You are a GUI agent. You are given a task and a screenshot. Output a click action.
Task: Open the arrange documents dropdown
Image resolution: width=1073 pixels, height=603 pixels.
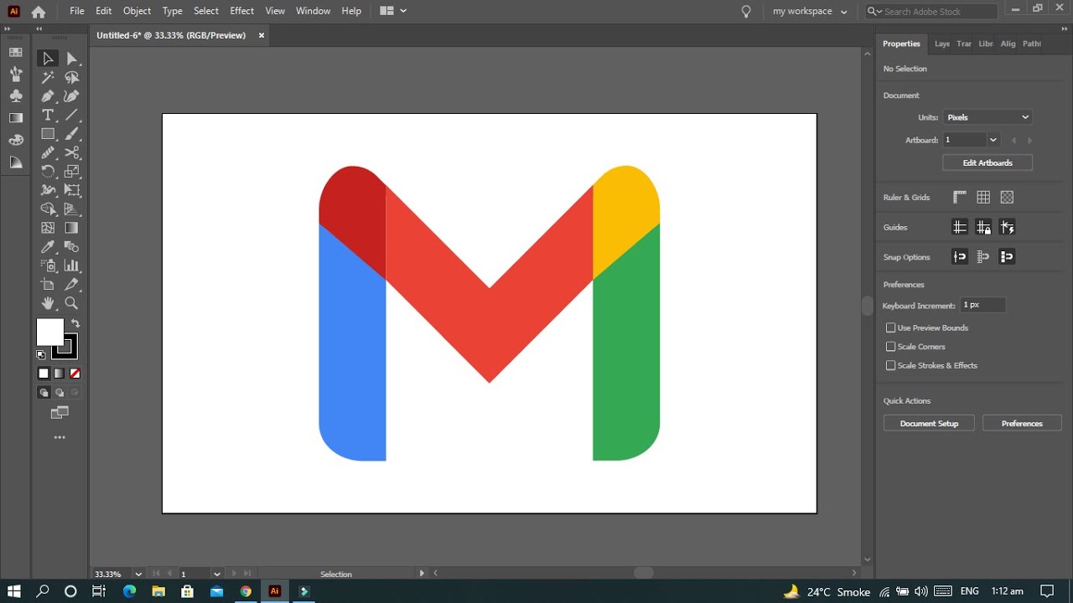393,11
